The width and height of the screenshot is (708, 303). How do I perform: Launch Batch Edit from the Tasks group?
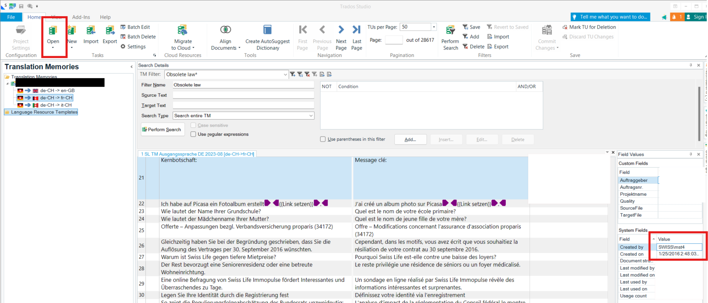tap(135, 27)
